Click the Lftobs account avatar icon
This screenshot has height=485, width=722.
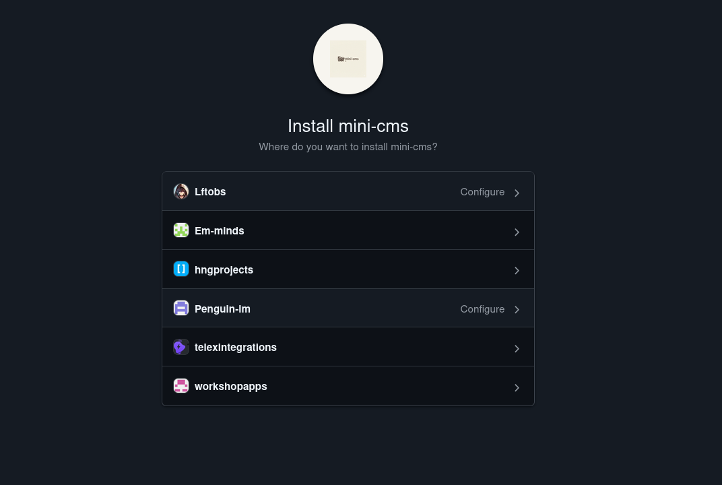pos(181,191)
